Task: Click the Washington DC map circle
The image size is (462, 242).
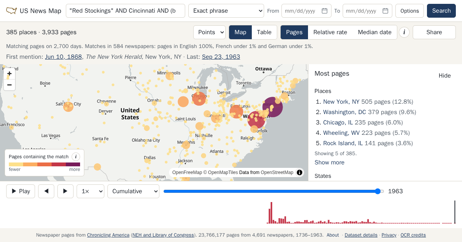Action: 256,119
